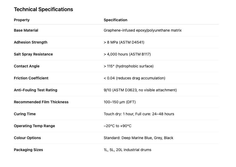Click the Technical Specifications heading

[x=43, y=9]
